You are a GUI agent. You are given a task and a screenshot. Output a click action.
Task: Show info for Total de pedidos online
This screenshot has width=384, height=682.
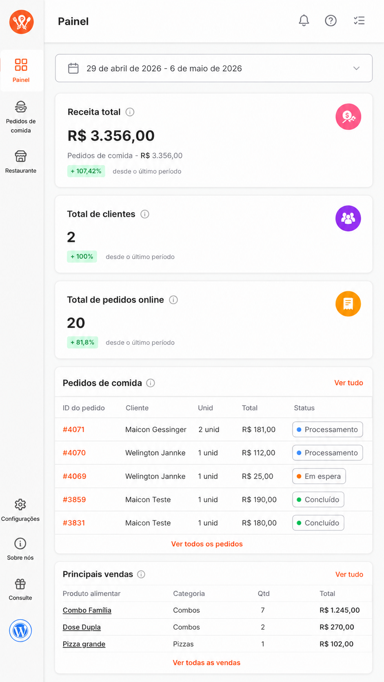pyautogui.click(x=173, y=300)
